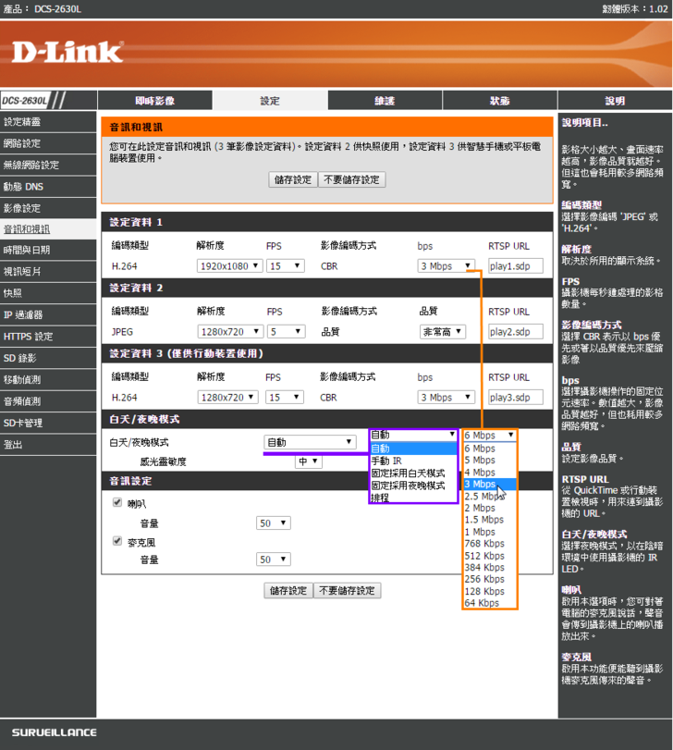Click 登出 in the left sidebar
This screenshot has height=750, width=673.
click(x=13, y=444)
